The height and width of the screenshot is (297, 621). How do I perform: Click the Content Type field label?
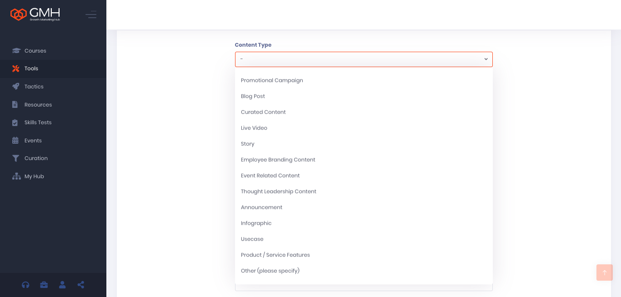[x=253, y=45]
